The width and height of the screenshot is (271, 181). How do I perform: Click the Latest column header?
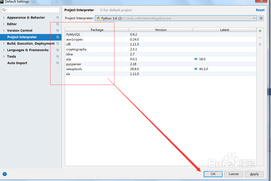(224, 30)
